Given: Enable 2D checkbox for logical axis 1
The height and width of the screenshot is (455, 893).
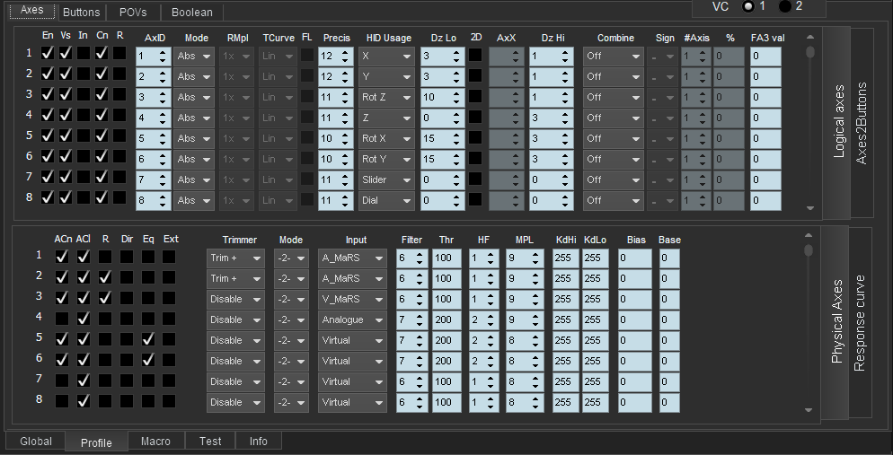Looking at the screenshot, I should [475, 55].
